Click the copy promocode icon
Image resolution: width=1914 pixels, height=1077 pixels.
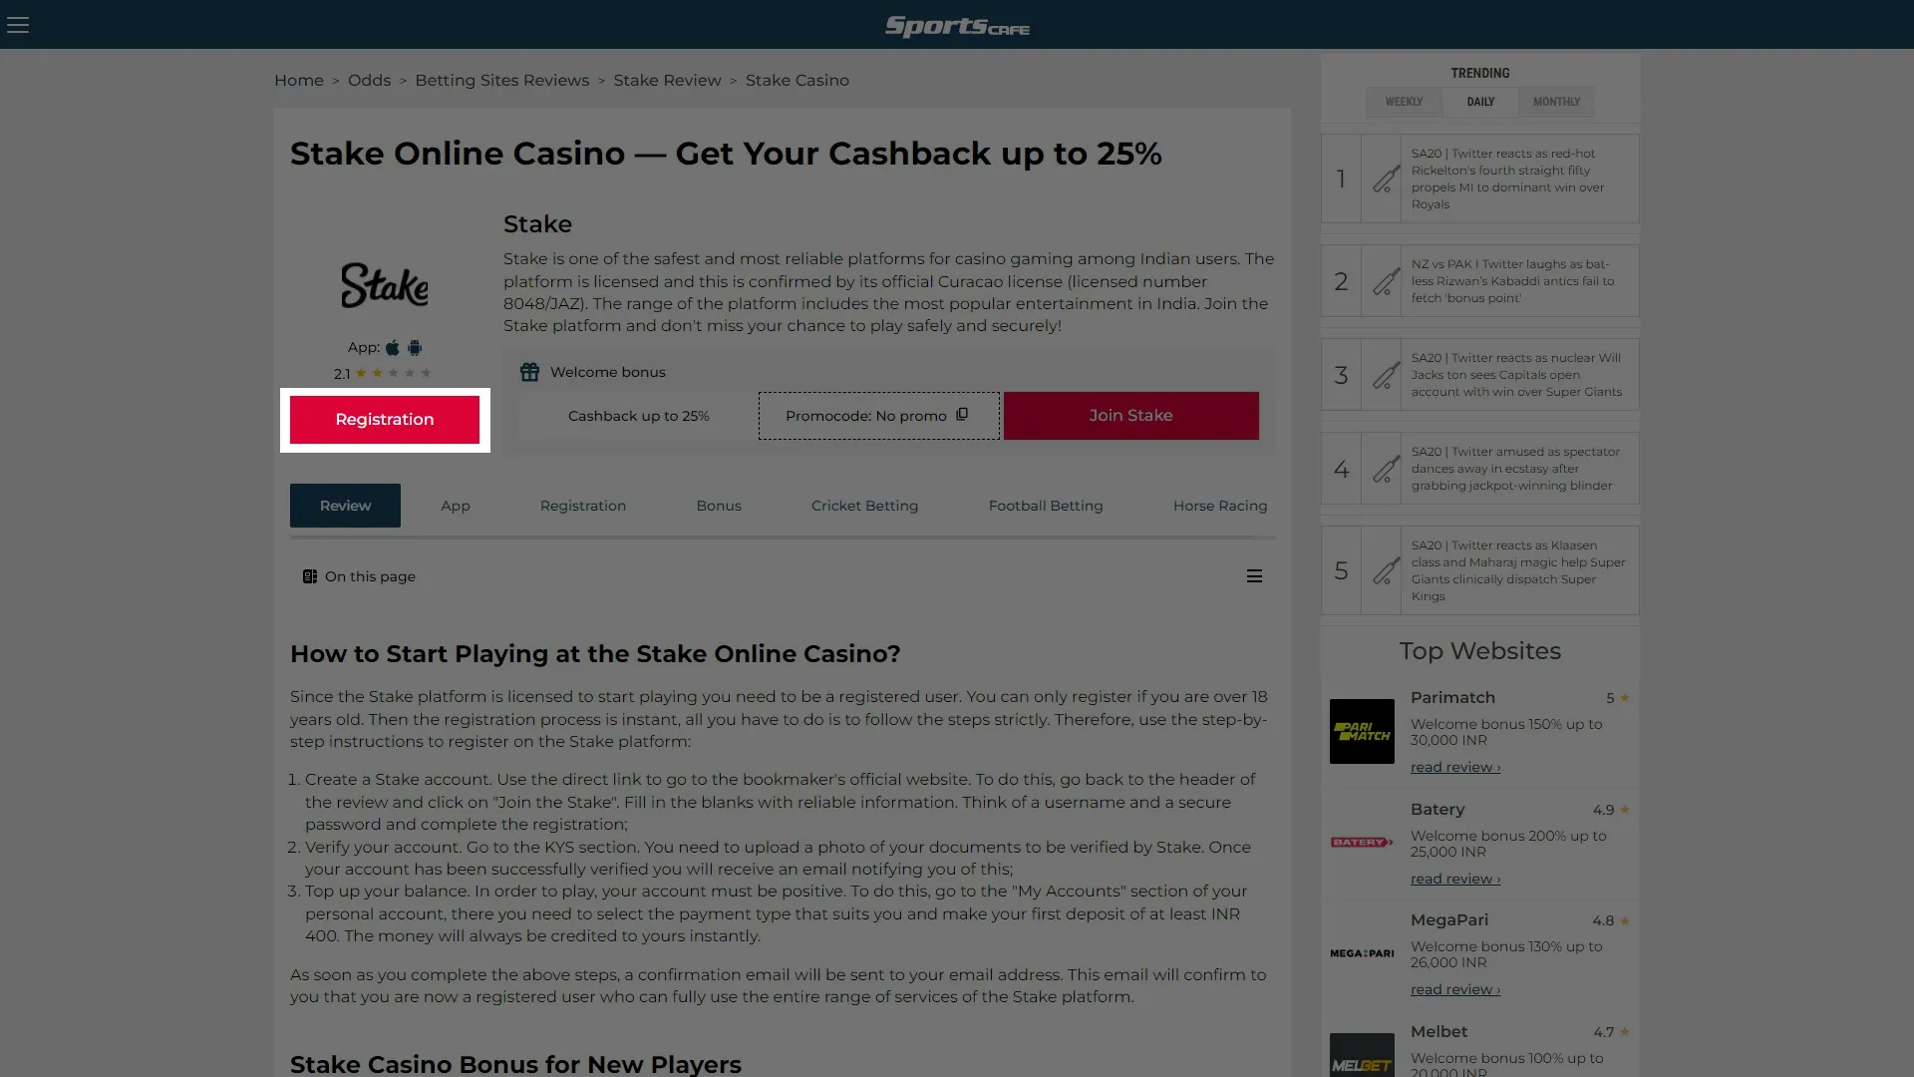[964, 416]
